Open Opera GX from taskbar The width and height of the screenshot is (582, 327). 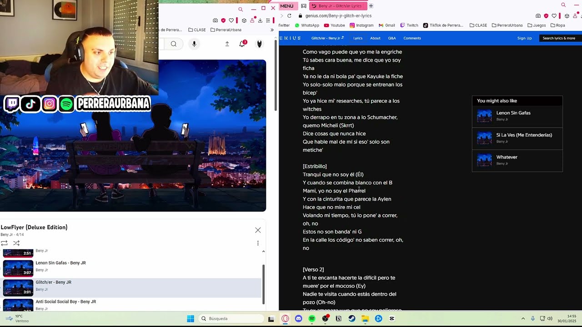click(x=285, y=319)
